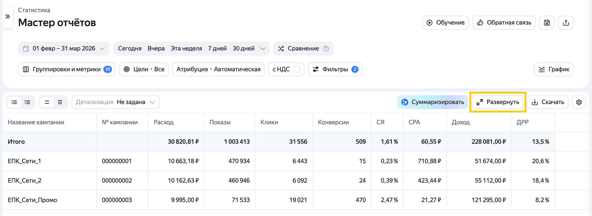The height and width of the screenshot is (216, 592).
Task: Click the help question mark beside Сравнение
Action: (326, 49)
